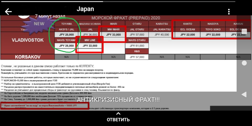Tap the 'ECL OCEAN' yard cell
252x126 pixels.
click(x=187, y=30)
